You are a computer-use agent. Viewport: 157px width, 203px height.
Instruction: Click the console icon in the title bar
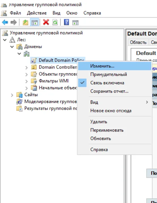pos(4,5)
